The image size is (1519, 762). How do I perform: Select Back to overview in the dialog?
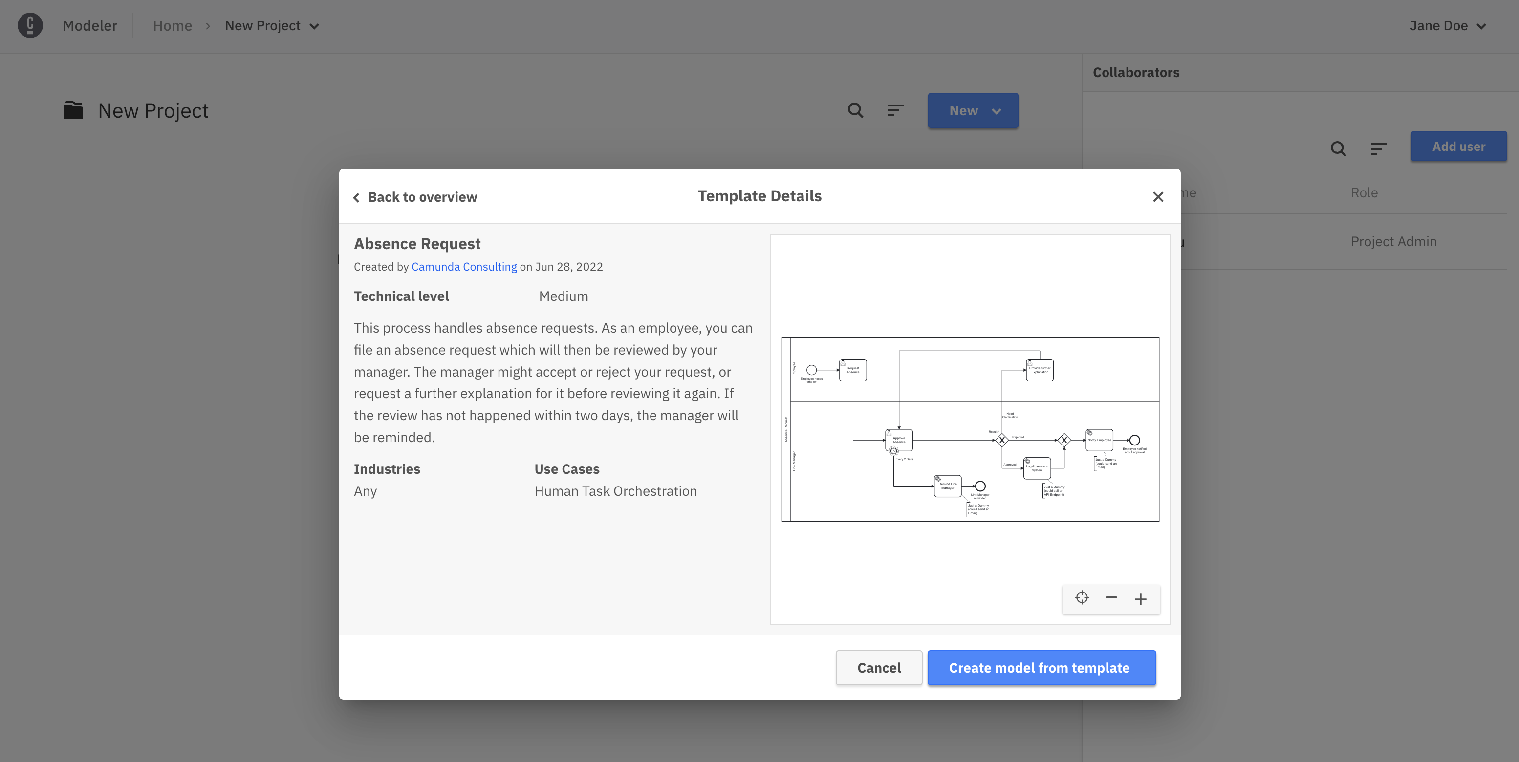(423, 197)
